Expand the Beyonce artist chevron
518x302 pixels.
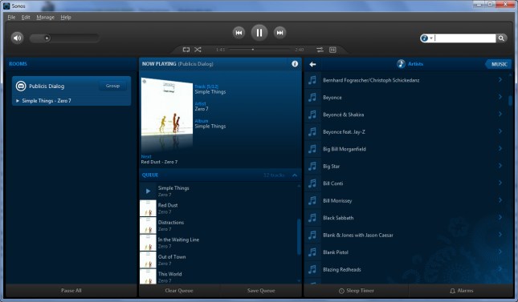point(500,97)
